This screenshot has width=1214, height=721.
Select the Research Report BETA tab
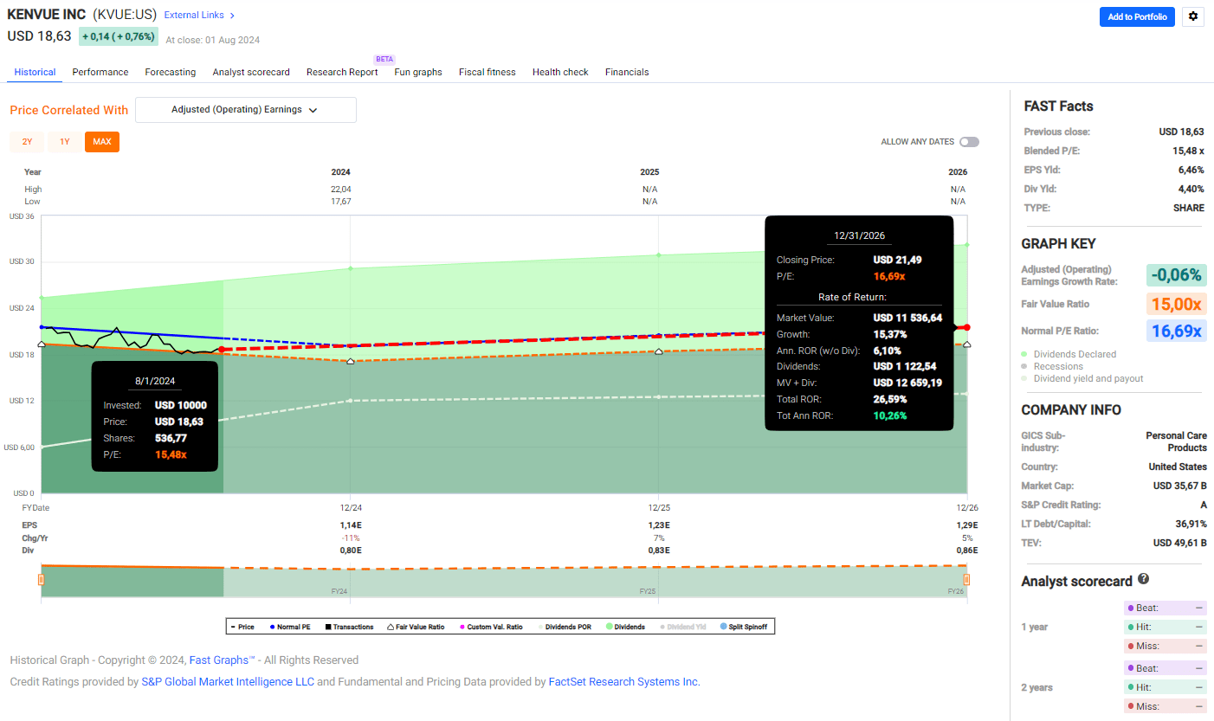pos(341,72)
